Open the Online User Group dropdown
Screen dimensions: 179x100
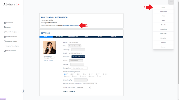coord(83,87)
